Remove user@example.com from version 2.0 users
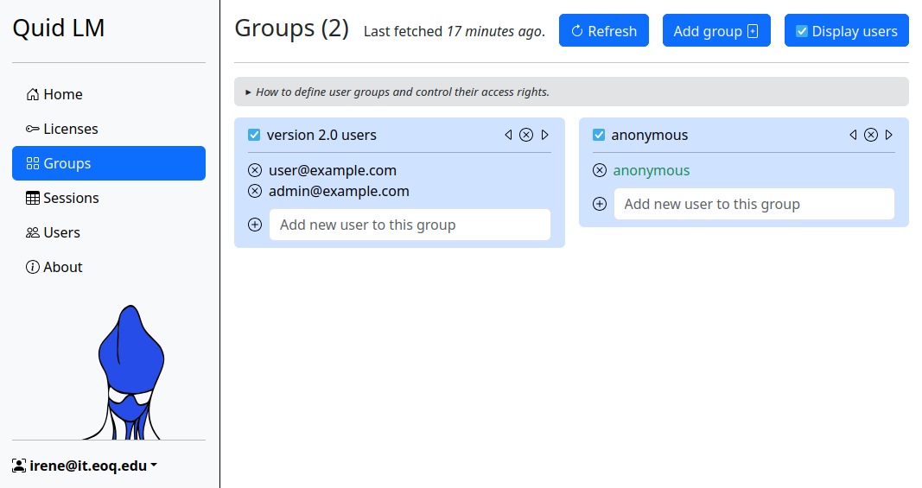The image size is (922, 488). pos(255,170)
